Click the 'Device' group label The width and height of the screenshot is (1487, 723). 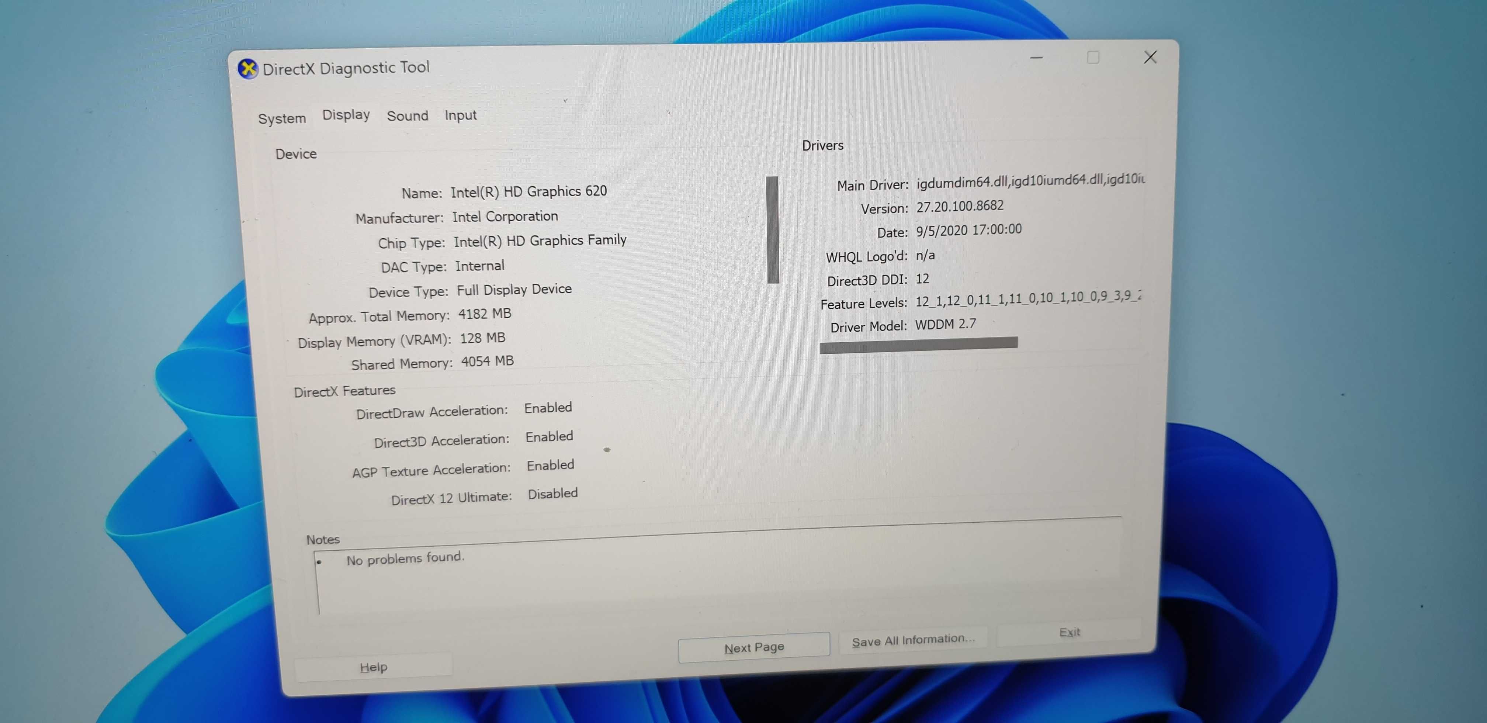295,154
